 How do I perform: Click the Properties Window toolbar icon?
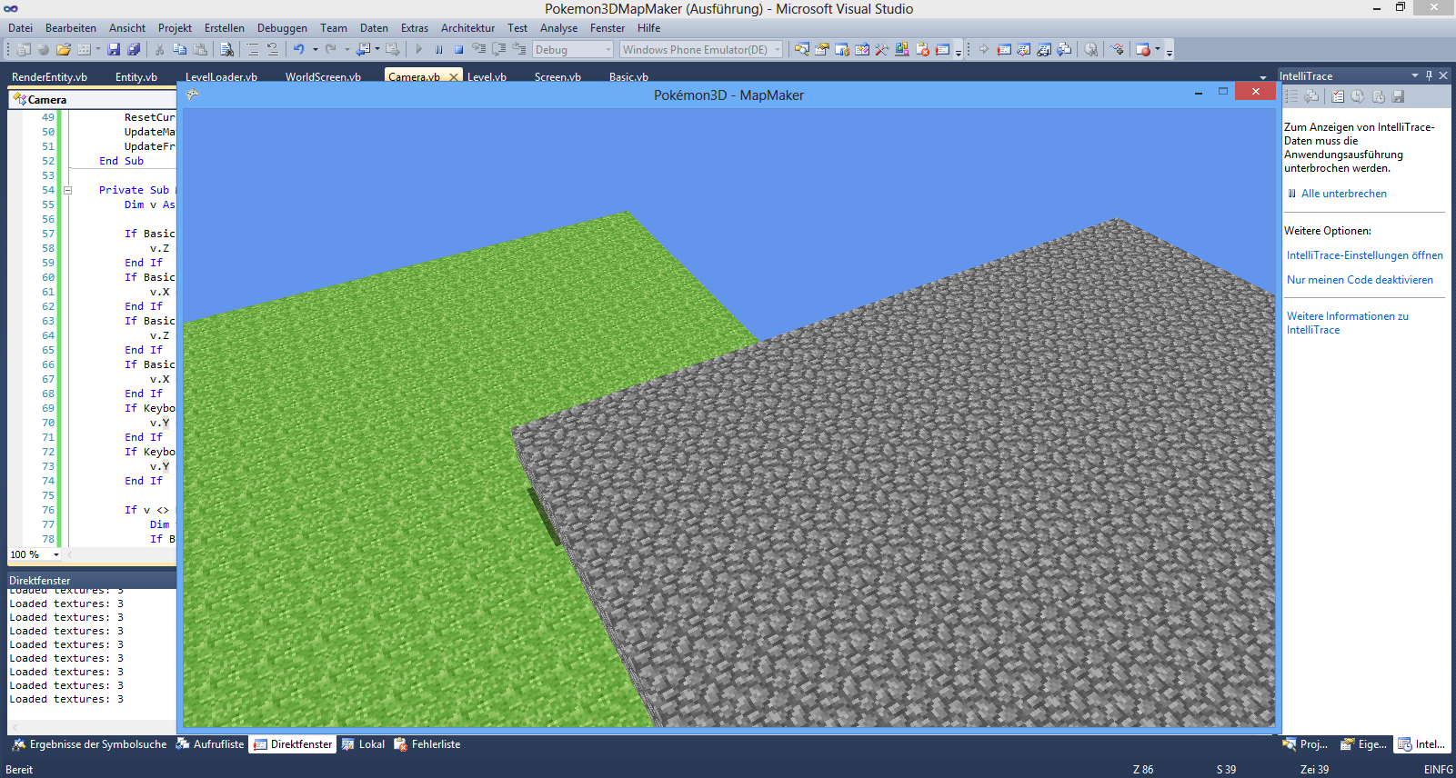[x=821, y=49]
